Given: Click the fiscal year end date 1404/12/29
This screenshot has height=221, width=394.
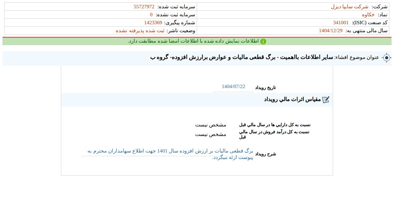Looking at the screenshot, I should coord(331,31).
